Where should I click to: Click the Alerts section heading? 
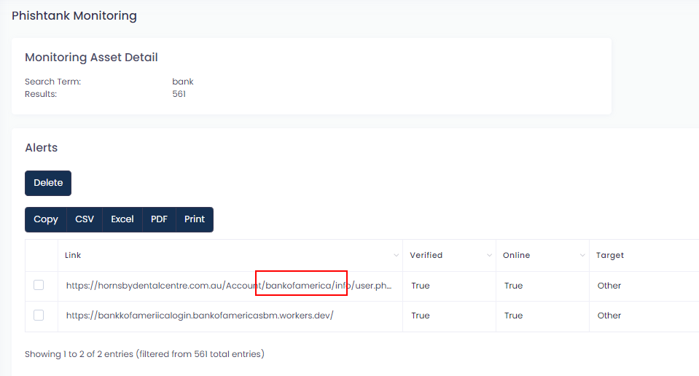42,148
